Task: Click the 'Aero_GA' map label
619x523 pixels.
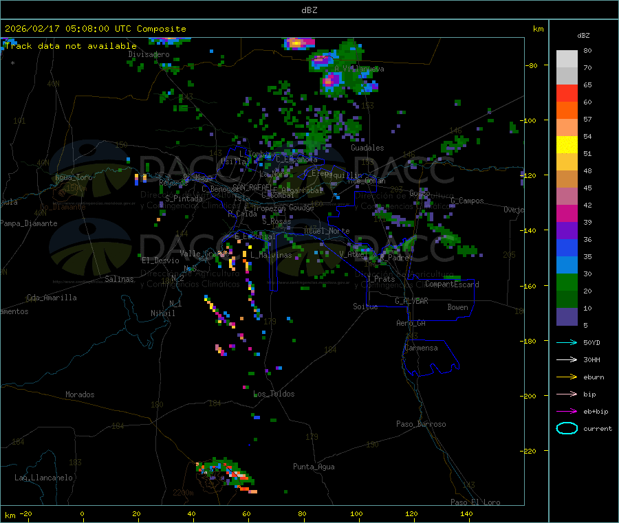Action: (411, 323)
